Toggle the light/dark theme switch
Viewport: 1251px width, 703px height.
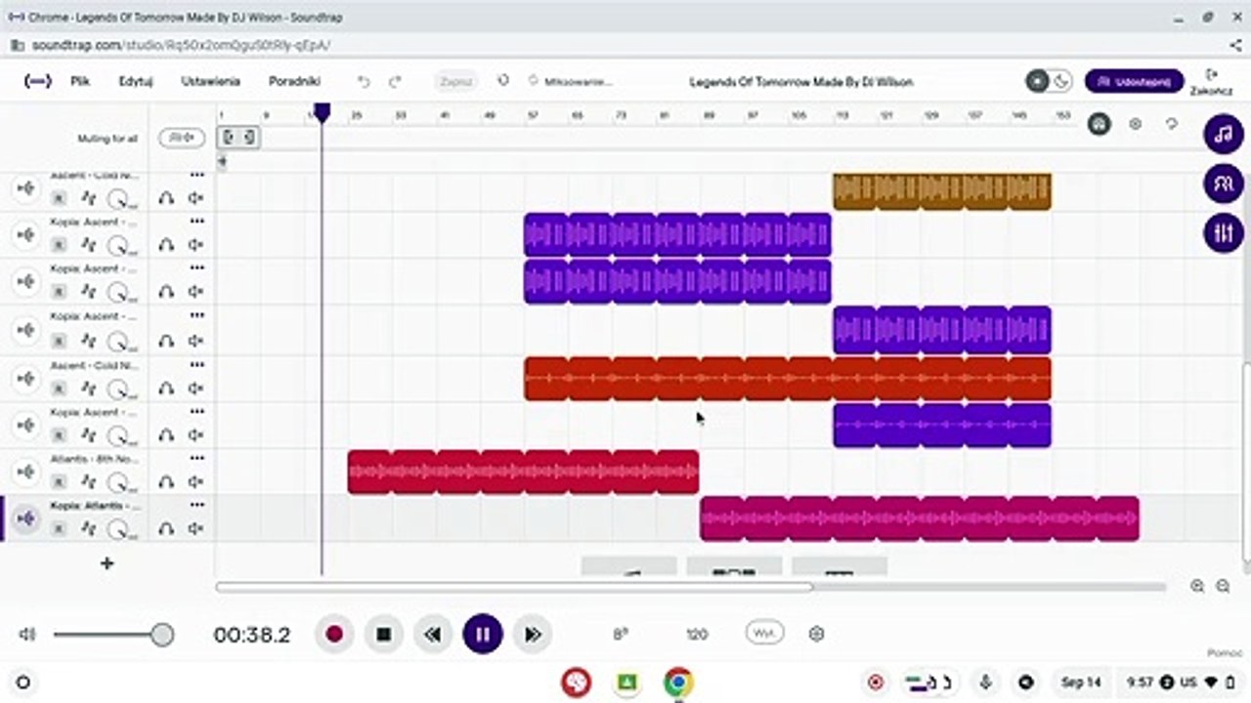pos(1049,81)
